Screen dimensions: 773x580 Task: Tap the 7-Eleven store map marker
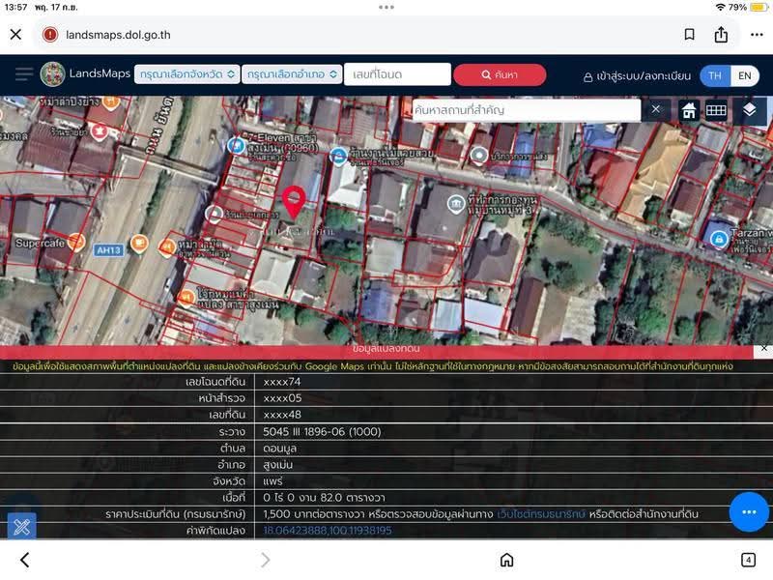[236, 146]
